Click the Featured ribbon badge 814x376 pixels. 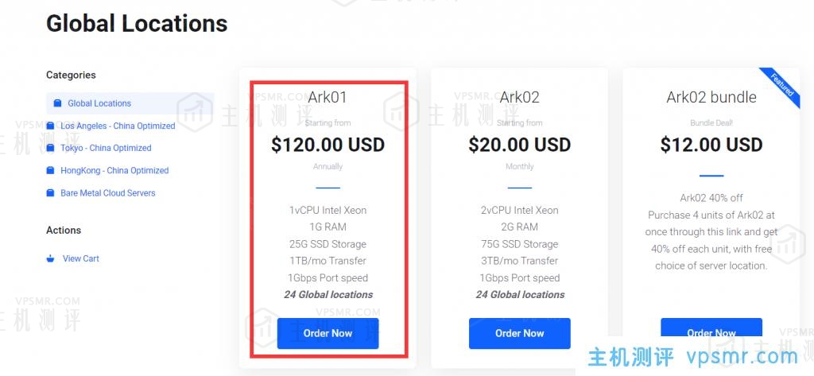click(782, 86)
